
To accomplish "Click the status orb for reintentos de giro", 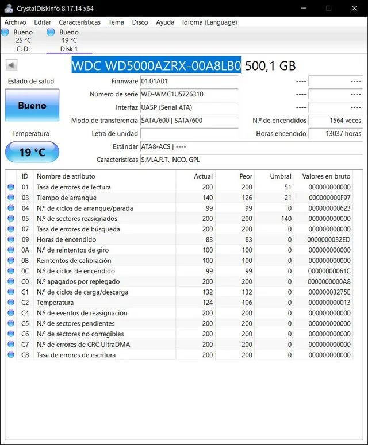I will tap(11, 250).
